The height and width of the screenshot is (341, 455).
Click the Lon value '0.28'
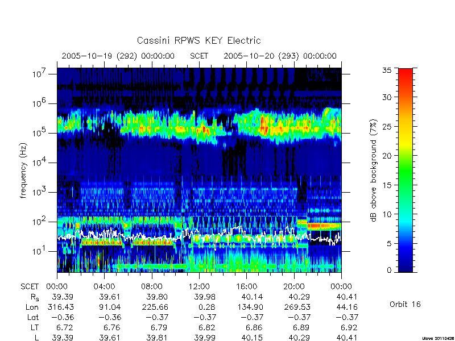pos(206,307)
